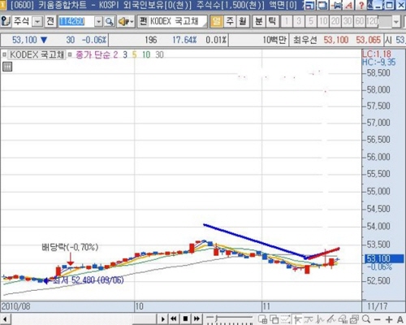Fast forward the chart replay
This screenshot has height=325, width=406.
pos(197,318)
